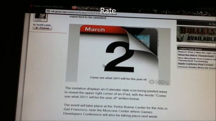Open 'Apple Confirms iPad 2 Event' link

coord(195,64)
